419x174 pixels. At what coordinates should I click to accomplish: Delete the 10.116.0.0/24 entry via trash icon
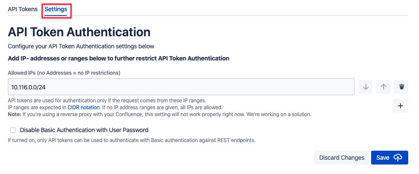tap(401, 87)
